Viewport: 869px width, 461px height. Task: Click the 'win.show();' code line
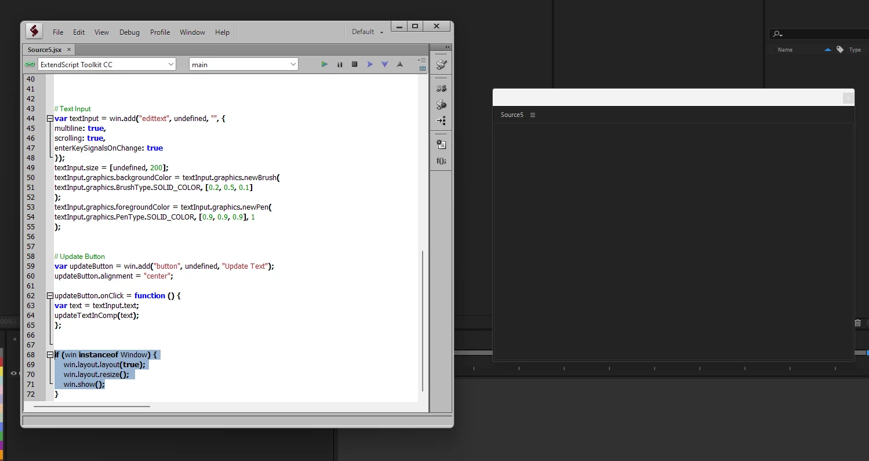click(84, 384)
